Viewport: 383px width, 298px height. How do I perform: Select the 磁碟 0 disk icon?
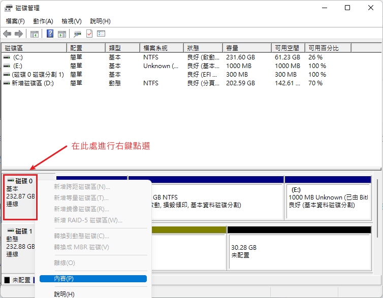point(11,181)
